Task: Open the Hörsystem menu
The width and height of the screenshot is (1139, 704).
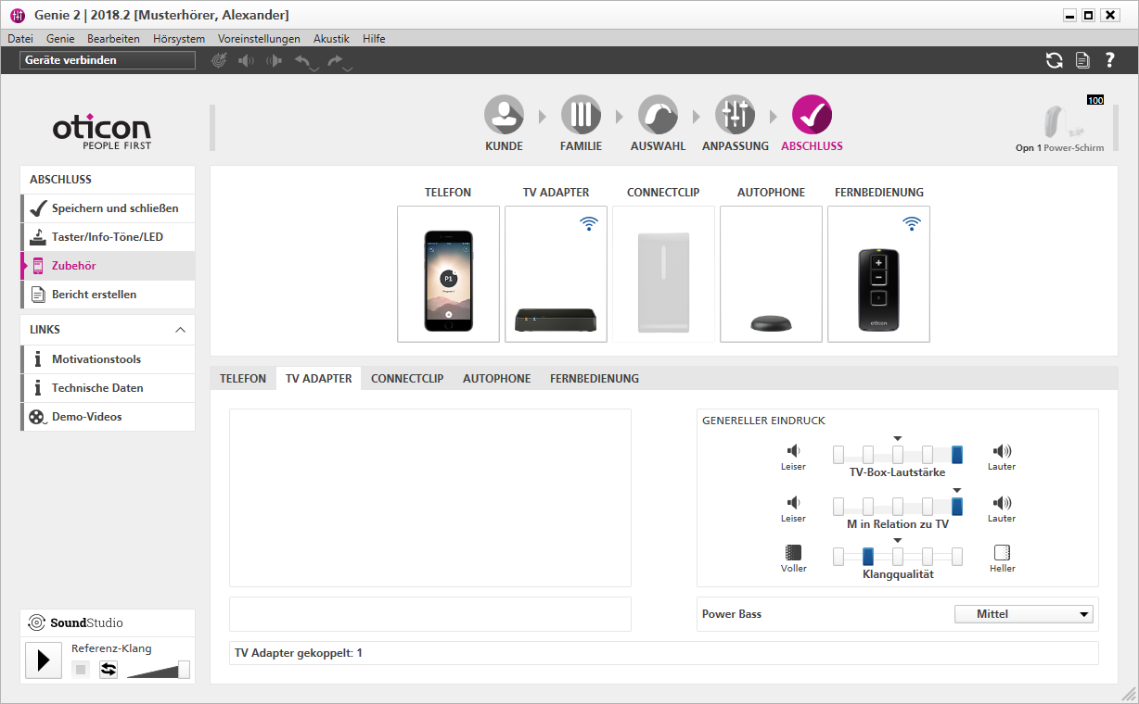Action: pyautogui.click(x=179, y=39)
